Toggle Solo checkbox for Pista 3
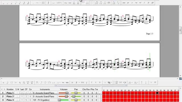182x102 pixels. point(16,100)
